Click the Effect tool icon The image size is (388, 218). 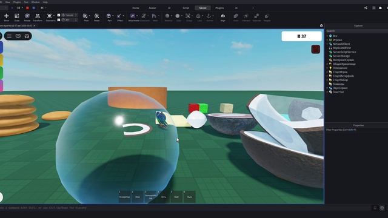(x=119, y=16)
